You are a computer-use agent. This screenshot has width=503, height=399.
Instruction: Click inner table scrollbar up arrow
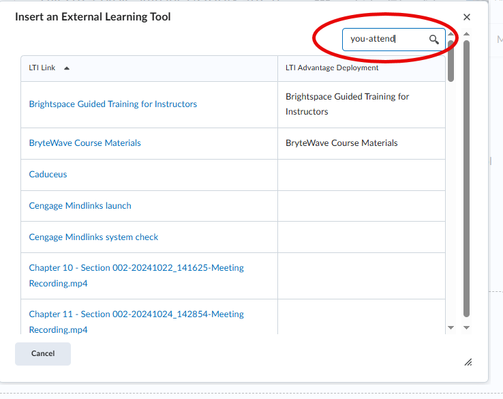451,33
